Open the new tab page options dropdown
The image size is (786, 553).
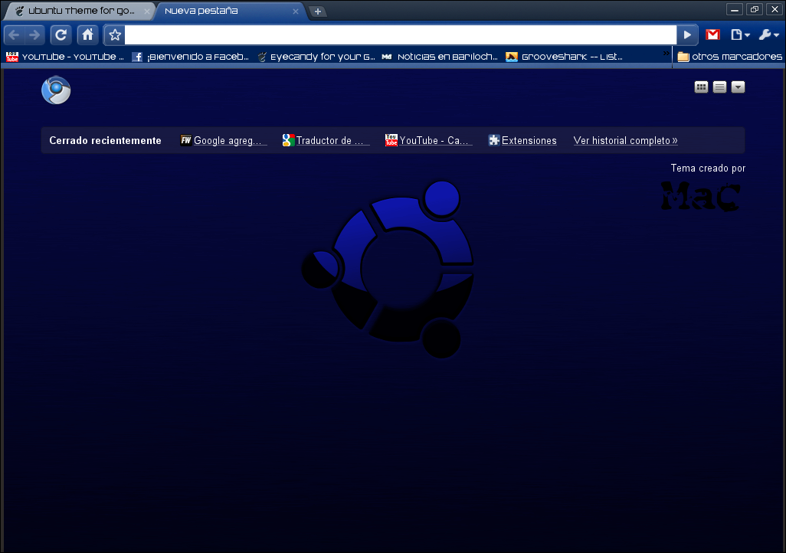click(x=738, y=87)
